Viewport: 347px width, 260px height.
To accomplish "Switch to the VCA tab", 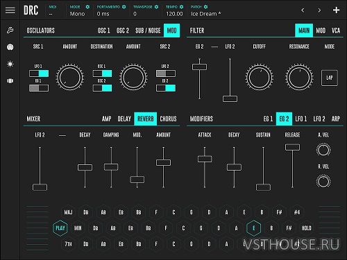I will coord(336,31).
